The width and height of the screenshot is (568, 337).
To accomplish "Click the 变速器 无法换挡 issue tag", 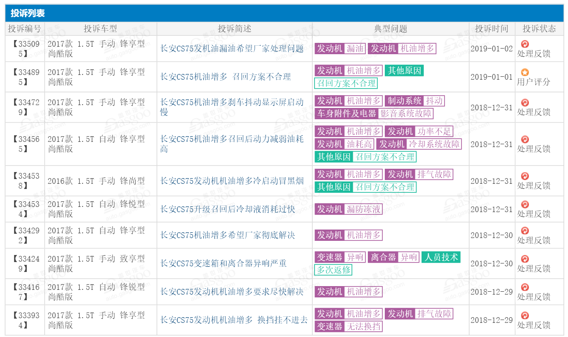I will (x=349, y=326).
